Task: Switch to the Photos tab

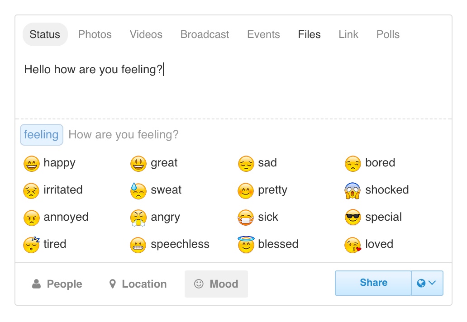Action: (95, 34)
